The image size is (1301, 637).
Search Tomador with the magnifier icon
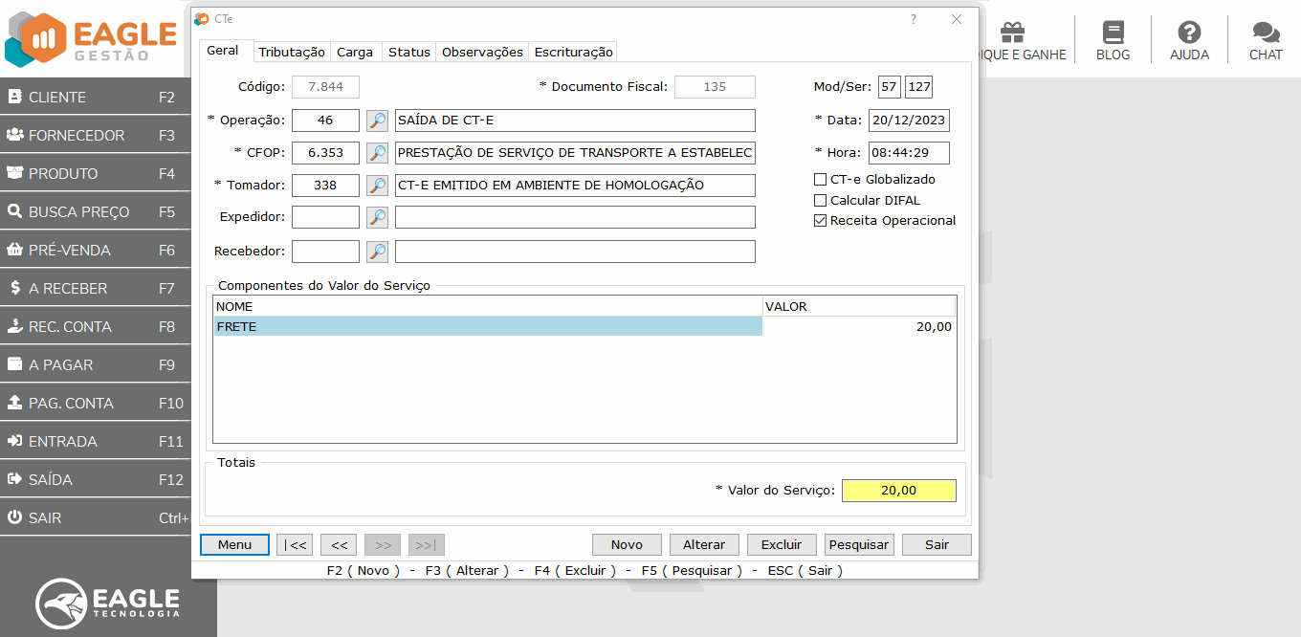[x=378, y=186]
